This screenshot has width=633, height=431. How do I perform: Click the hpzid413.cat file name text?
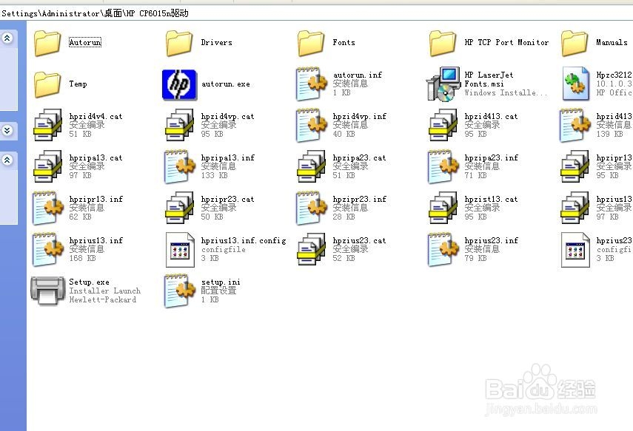tap(491, 116)
